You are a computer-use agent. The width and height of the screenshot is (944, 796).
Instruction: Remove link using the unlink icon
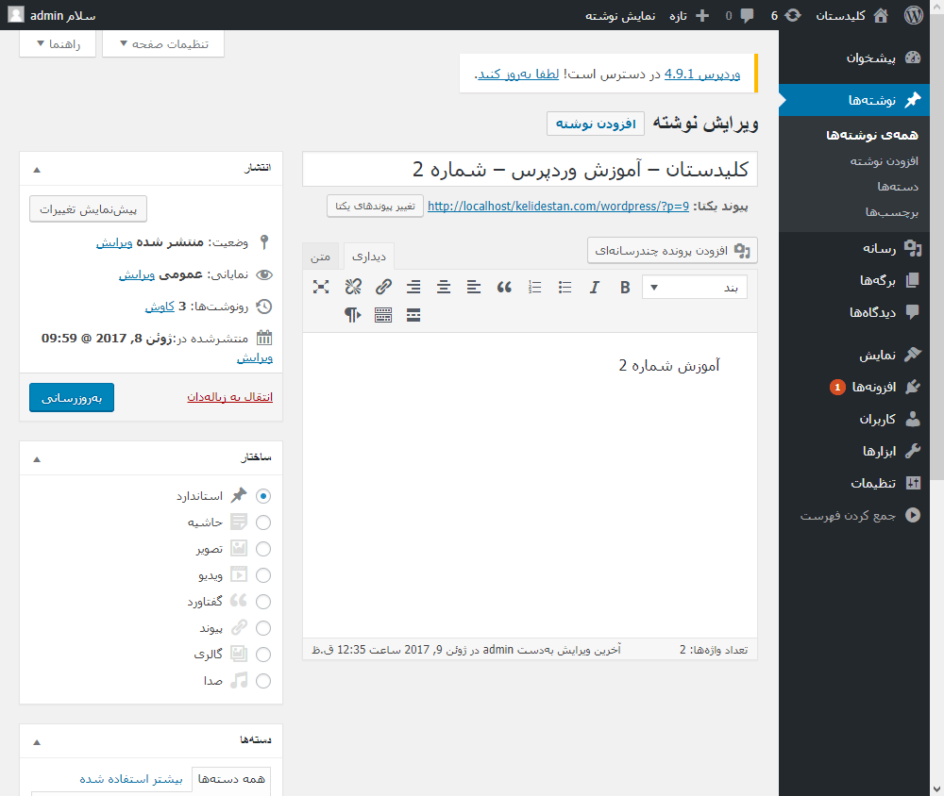coord(353,288)
